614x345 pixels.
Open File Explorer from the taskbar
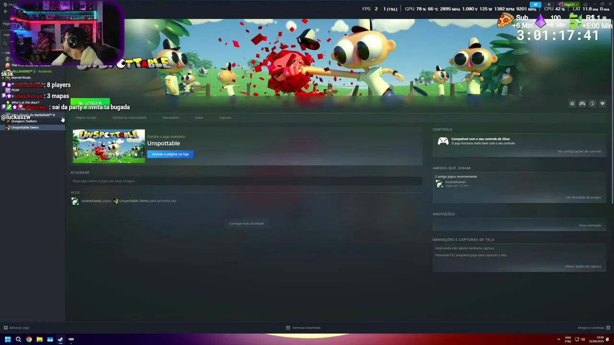(39, 339)
